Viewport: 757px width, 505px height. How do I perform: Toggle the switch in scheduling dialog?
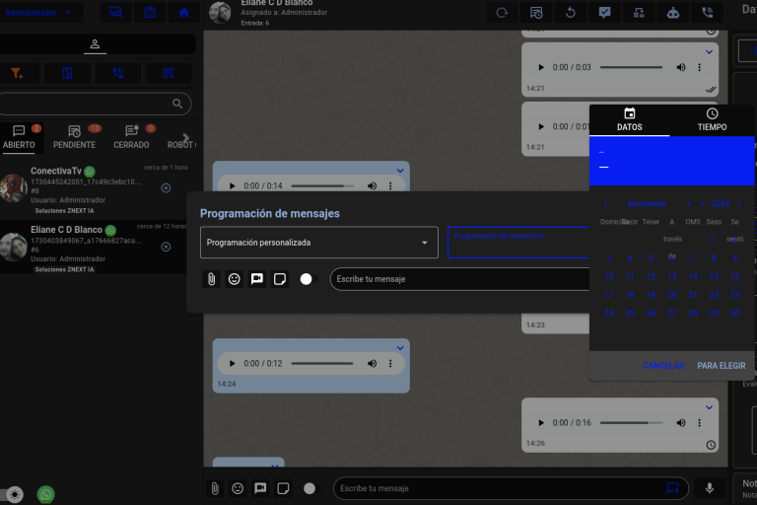coord(309,279)
